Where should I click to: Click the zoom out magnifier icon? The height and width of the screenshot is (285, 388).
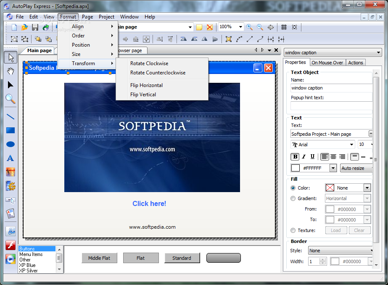click(x=260, y=27)
